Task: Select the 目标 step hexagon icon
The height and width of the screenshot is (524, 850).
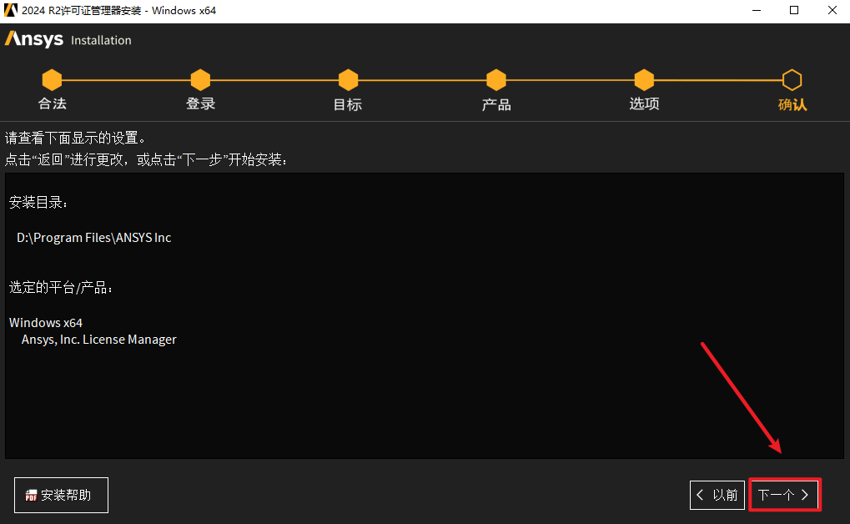Action: pos(348,80)
